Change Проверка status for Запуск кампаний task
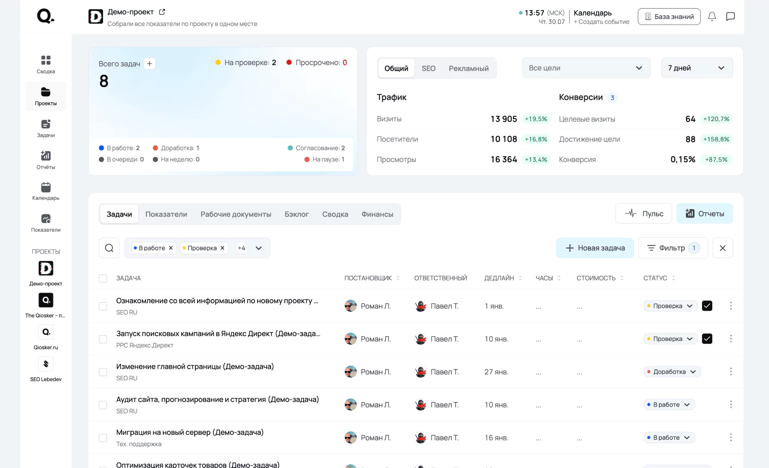The width and height of the screenshot is (769, 468). pos(671,339)
